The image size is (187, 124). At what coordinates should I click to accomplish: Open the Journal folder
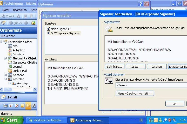(x=15, y=67)
